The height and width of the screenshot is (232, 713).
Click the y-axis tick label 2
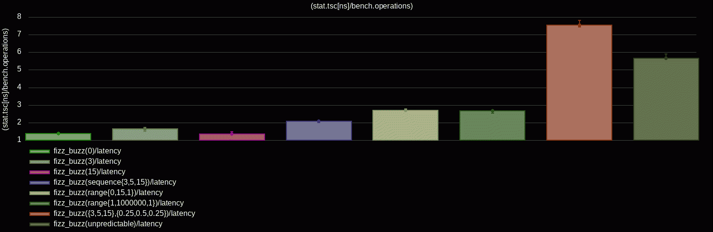(19, 123)
